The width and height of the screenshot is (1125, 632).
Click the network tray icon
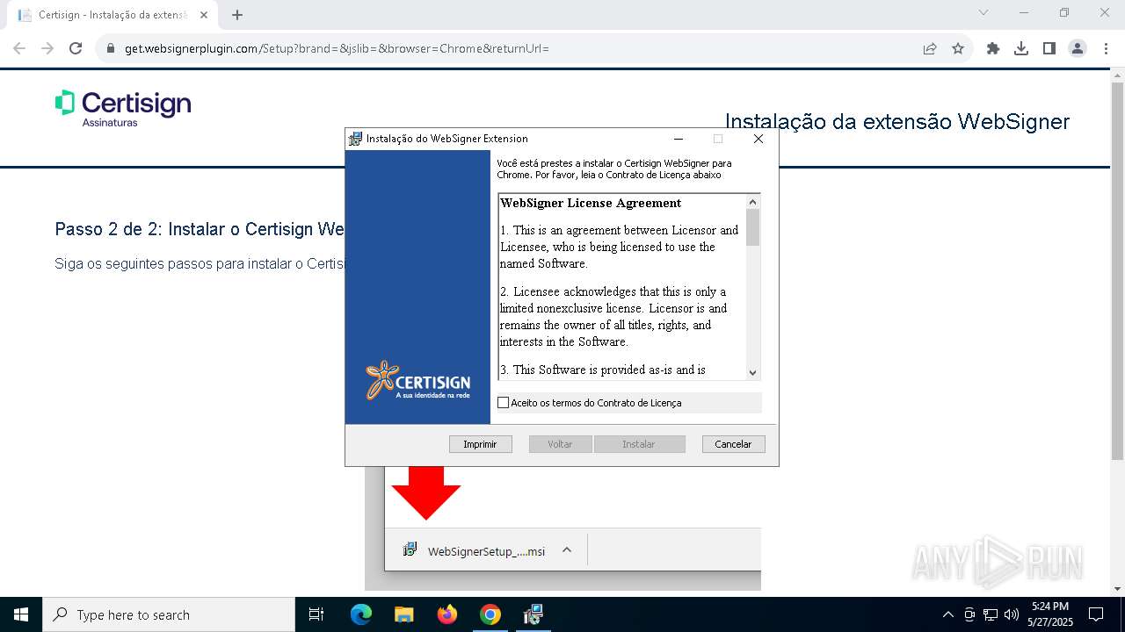pos(991,614)
